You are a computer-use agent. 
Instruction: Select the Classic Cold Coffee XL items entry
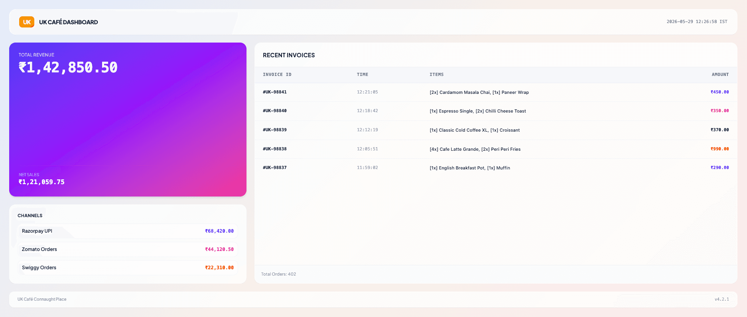pos(475,130)
